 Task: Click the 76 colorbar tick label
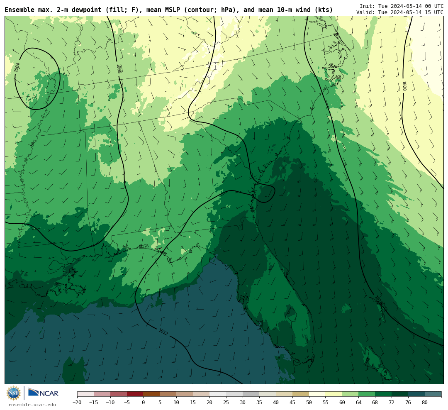[409, 402]
